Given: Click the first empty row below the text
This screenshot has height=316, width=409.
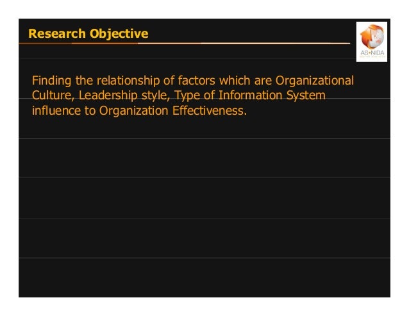Looking at the screenshot, I should tap(204, 157).
